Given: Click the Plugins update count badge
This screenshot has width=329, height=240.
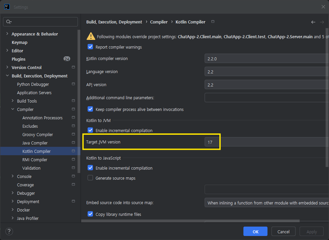Looking at the screenshot, I should (67, 59).
